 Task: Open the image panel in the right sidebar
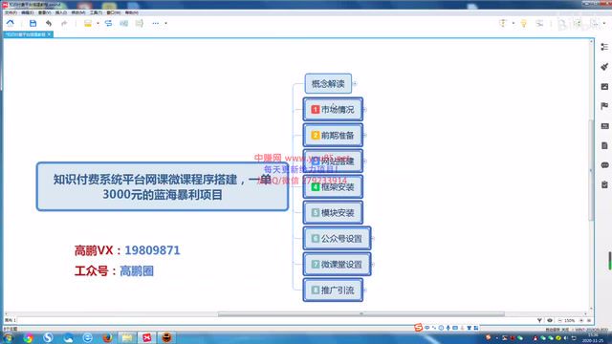604,87
